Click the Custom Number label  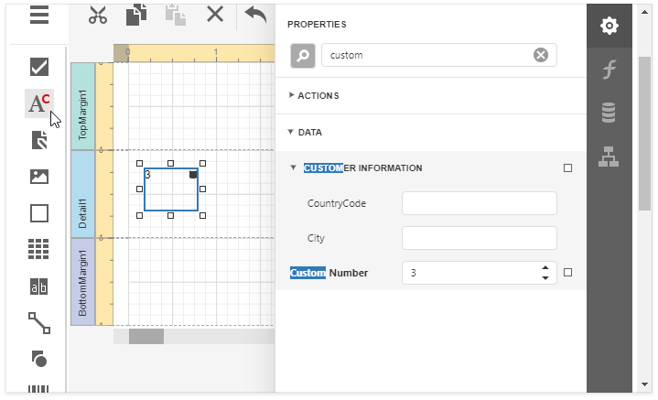(x=329, y=273)
